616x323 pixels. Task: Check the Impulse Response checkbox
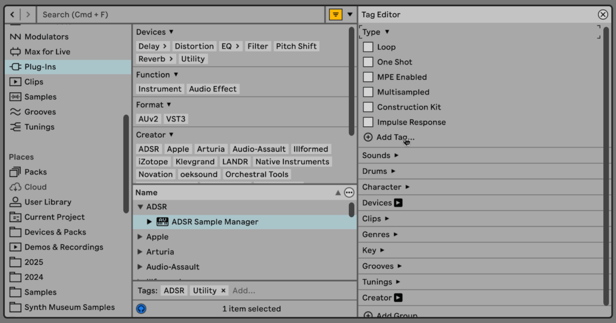[x=368, y=122]
